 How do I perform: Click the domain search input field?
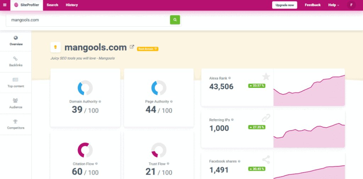click(x=88, y=20)
